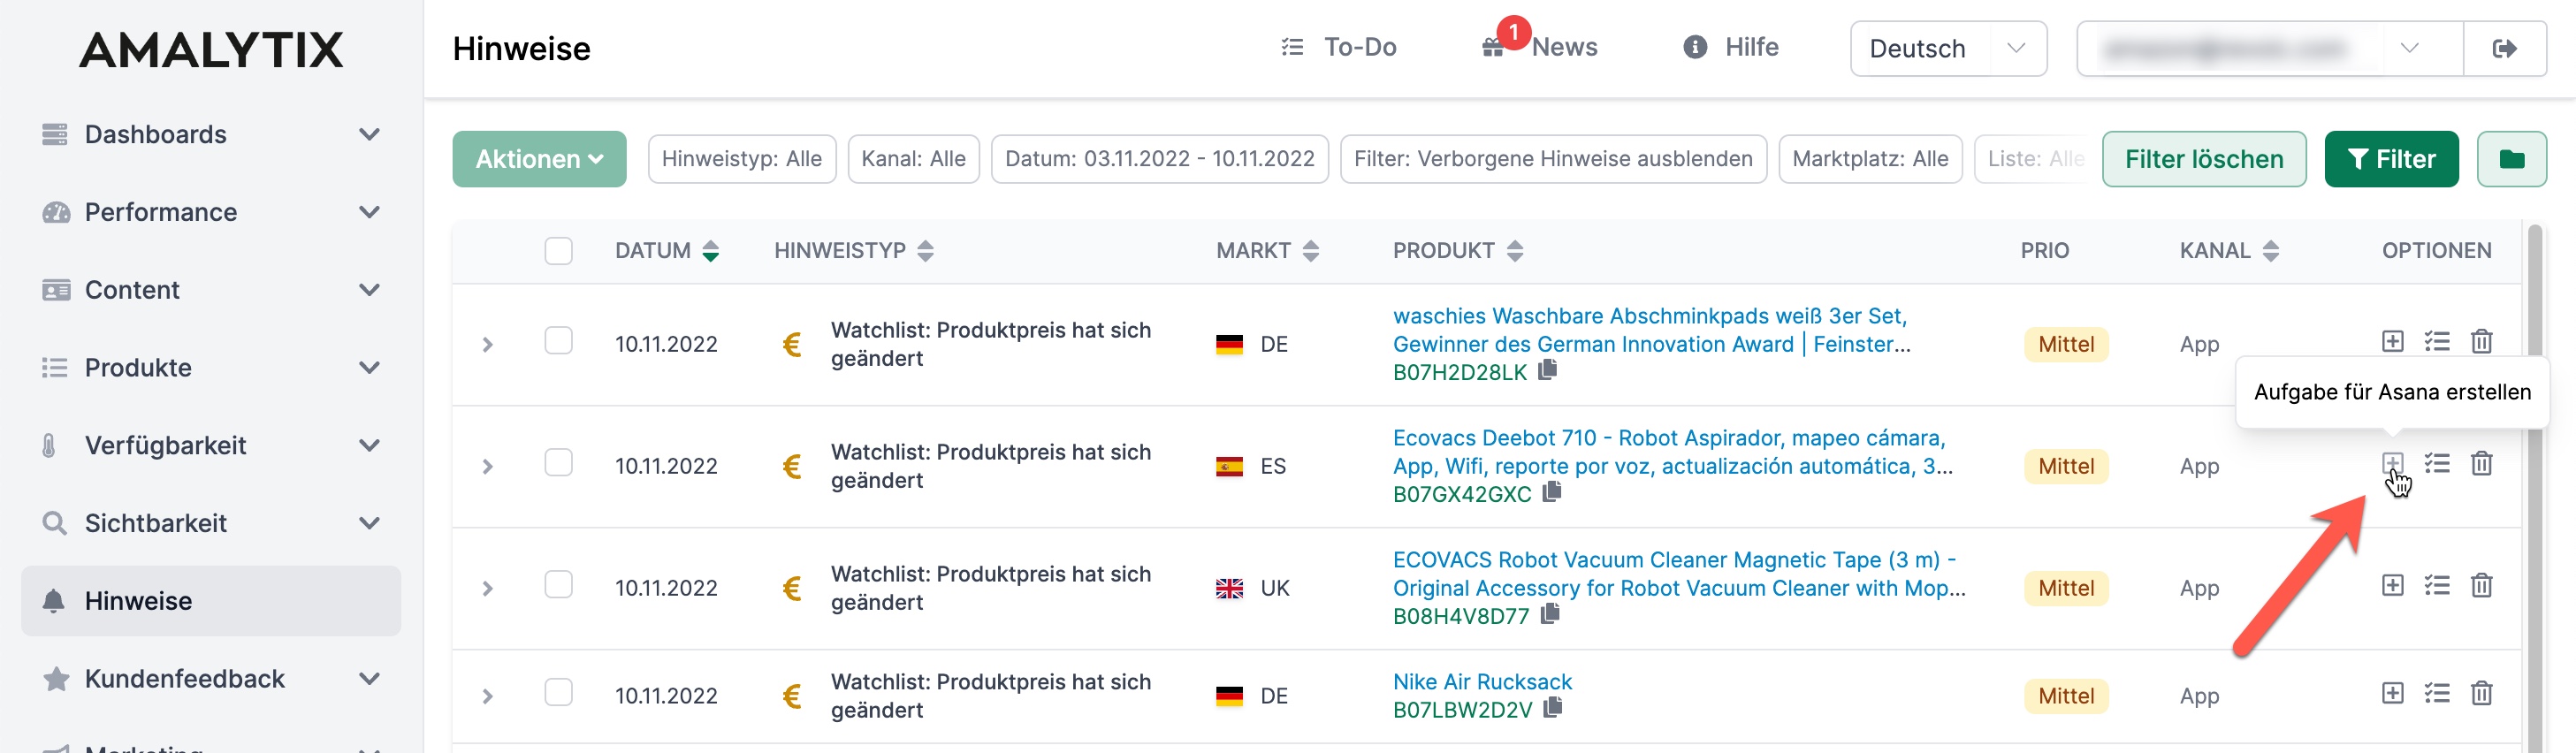The width and height of the screenshot is (2576, 753).
Task: Delete the ECOVACS Magnetic Tape hint
Action: click(x=2481, y=585)
